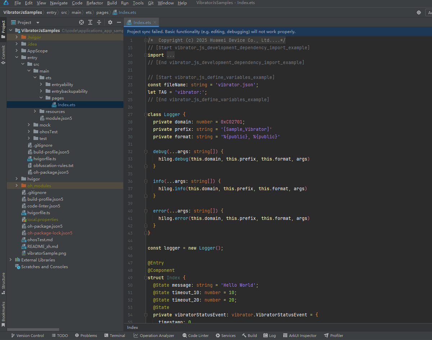Open the Refactor menu
The image size is (432, 340).
(95, 3)
